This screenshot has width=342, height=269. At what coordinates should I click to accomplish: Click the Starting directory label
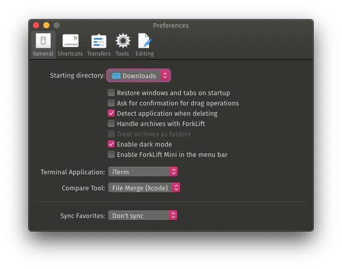coord(78,76)
